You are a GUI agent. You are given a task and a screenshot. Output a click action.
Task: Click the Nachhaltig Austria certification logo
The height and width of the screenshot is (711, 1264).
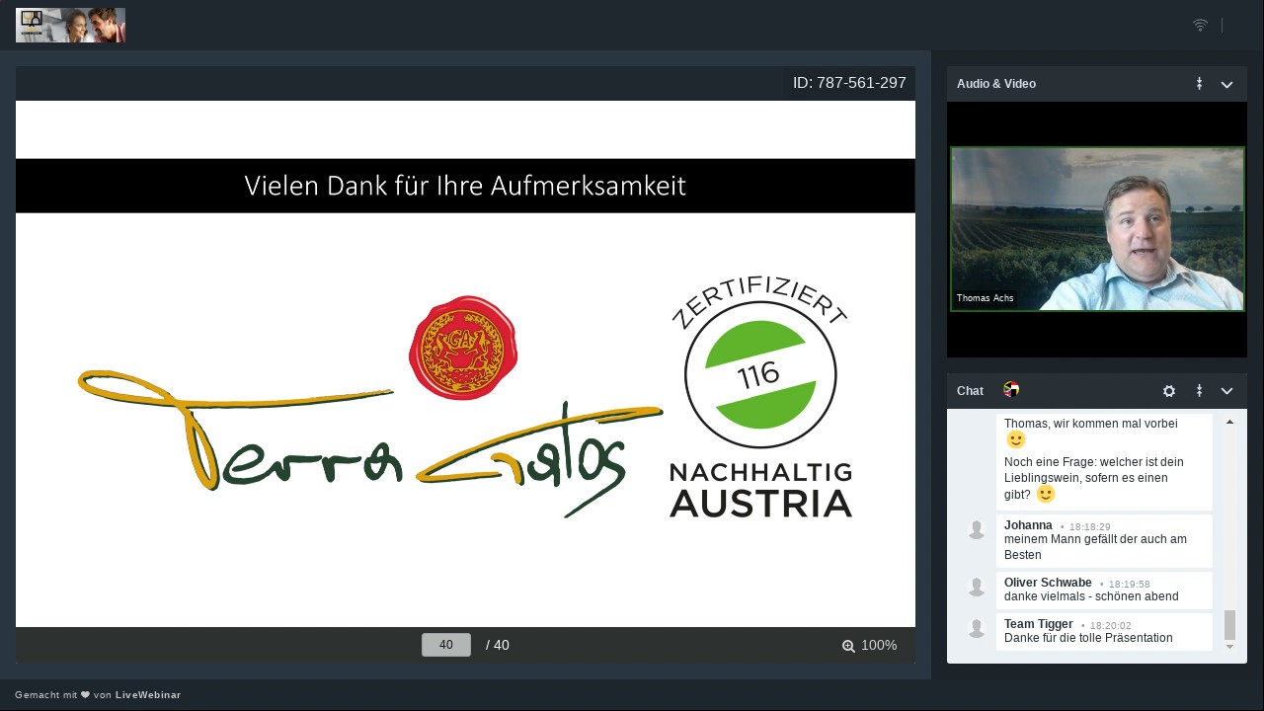(760, 396)
